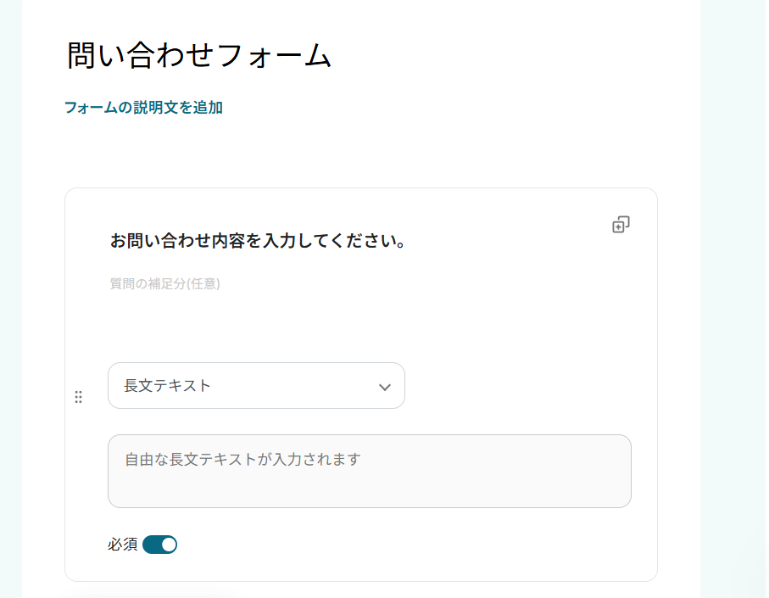
Task: Click the 必須 label next to the switch
Action: pos(122,545)
